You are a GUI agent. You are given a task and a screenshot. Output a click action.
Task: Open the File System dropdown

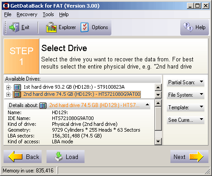click(186, 95)
